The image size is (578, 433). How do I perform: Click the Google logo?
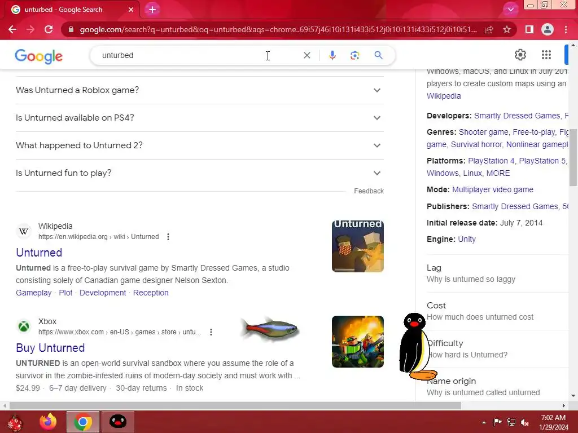point(39,56)
